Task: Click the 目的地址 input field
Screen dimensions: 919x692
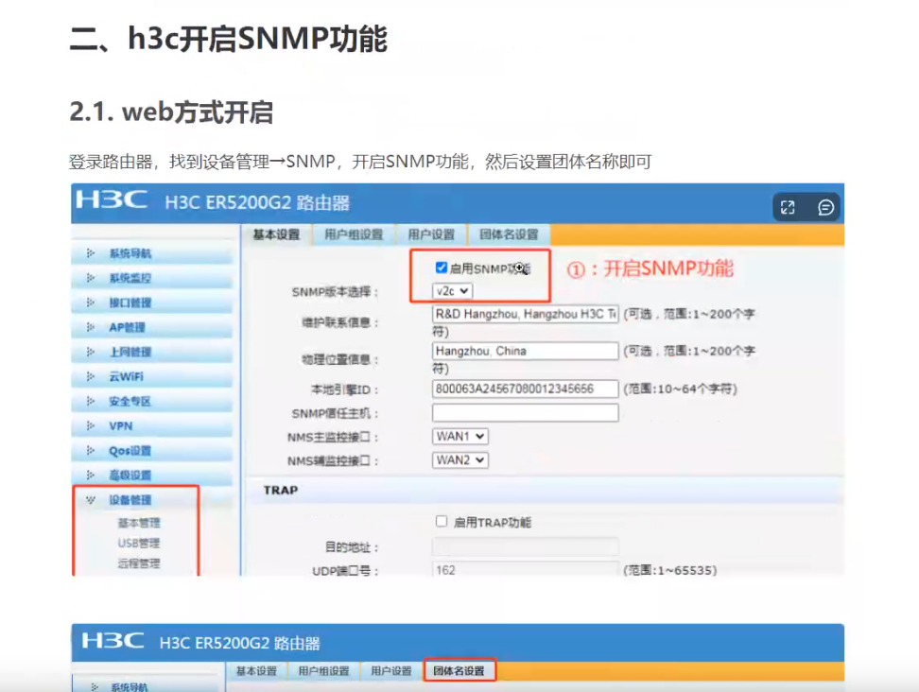Action: click(x=525, y=546)
